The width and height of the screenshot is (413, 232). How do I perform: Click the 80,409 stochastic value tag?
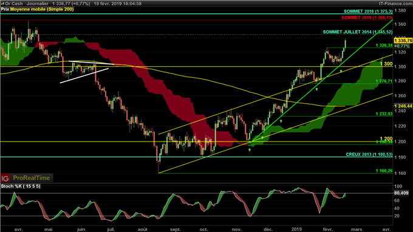click(x=401, y=193)
